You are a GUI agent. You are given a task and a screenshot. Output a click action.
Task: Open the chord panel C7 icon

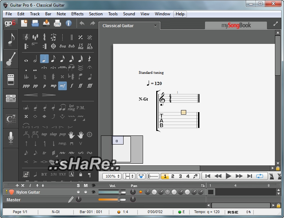11,119
